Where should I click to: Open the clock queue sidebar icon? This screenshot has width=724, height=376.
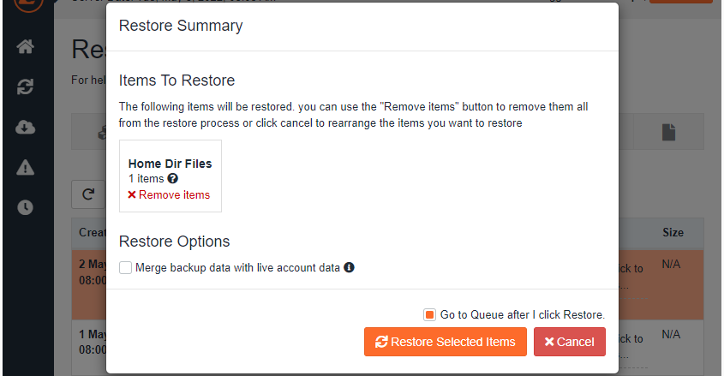point(26,207)
